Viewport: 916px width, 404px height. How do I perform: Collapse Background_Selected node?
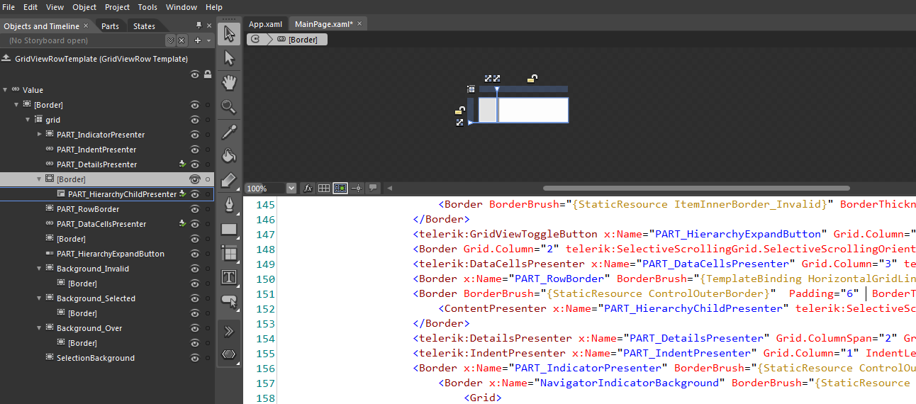(39, 298)
